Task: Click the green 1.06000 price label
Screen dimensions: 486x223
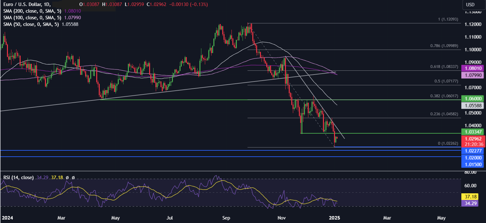Action: pos(473,99)
